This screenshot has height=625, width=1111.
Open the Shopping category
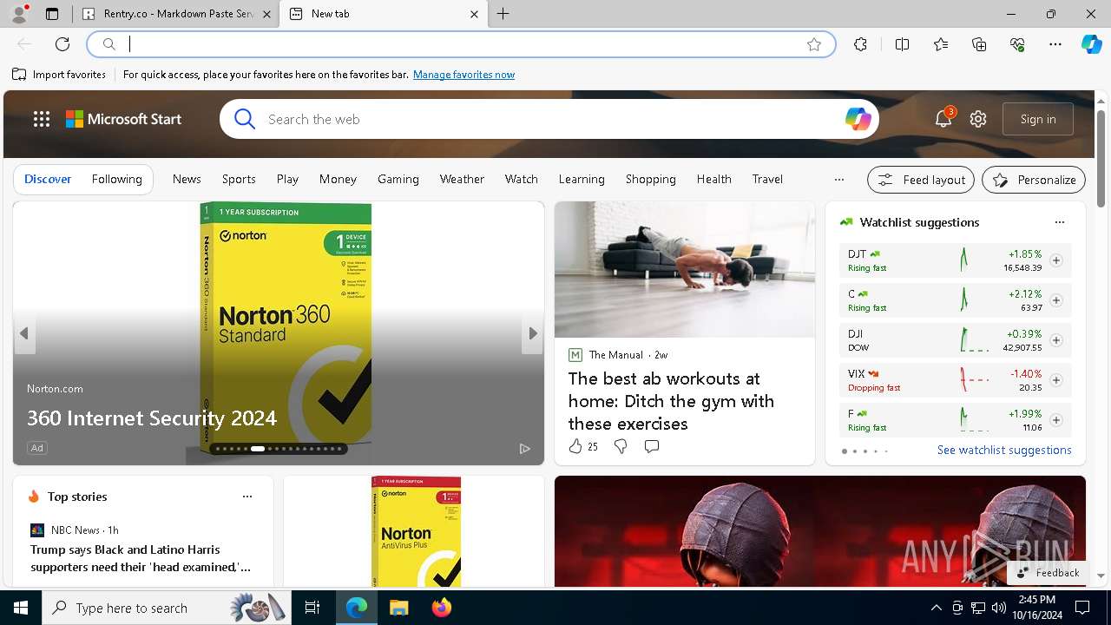650,179
